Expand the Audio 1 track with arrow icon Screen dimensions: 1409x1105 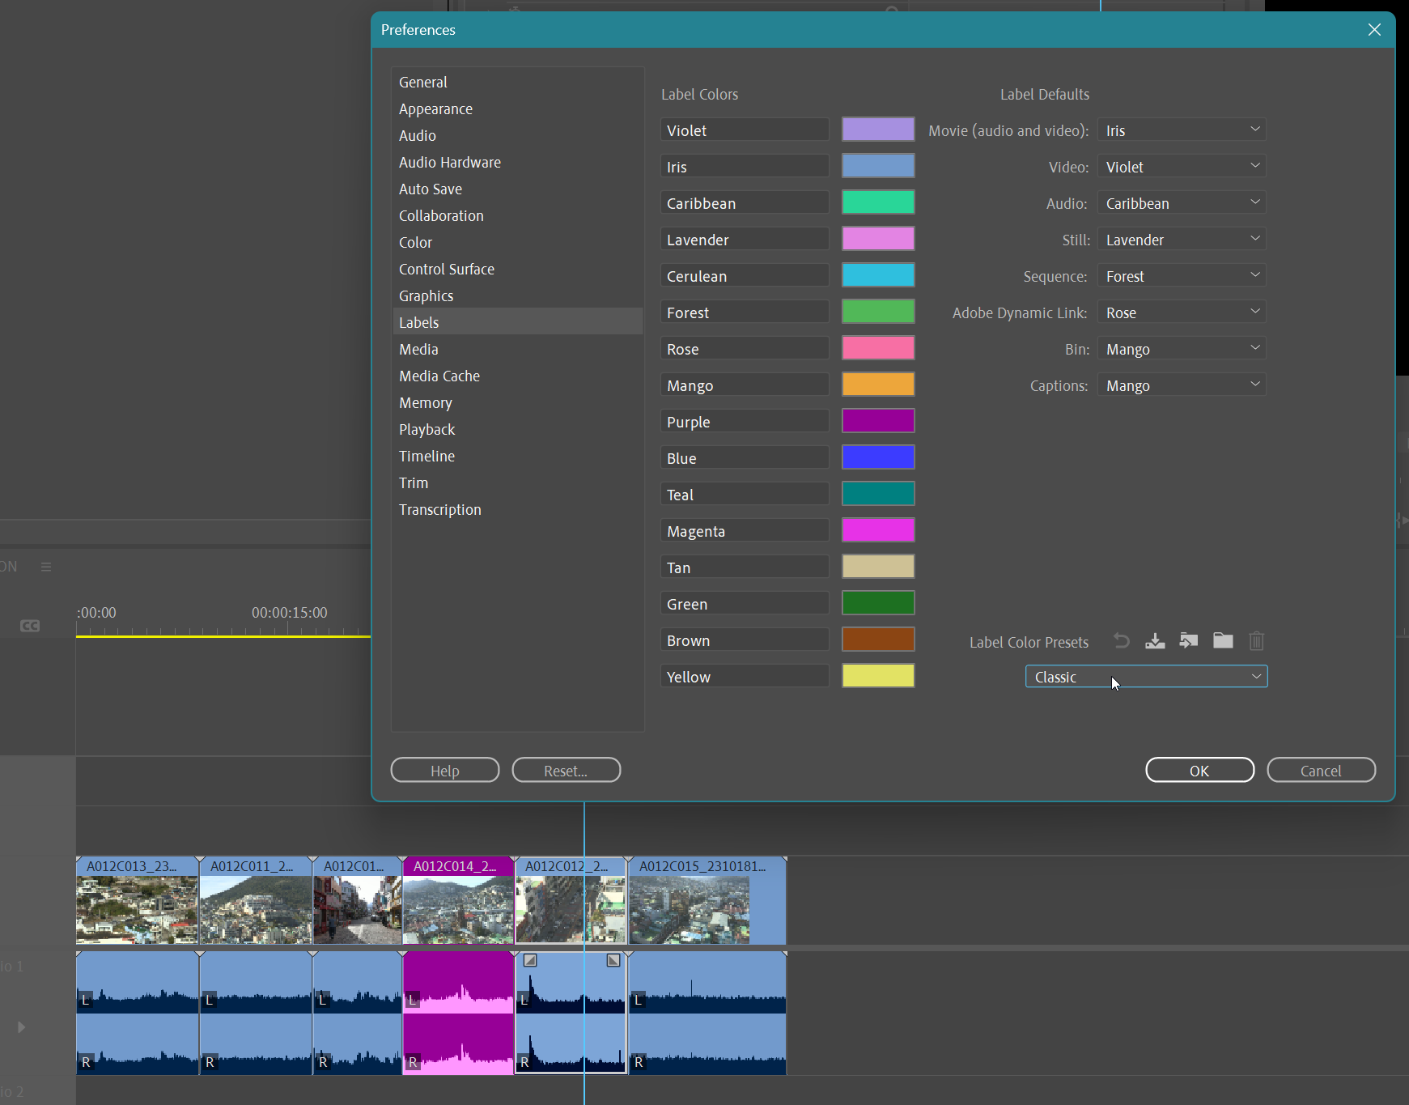coord(20,1026)
